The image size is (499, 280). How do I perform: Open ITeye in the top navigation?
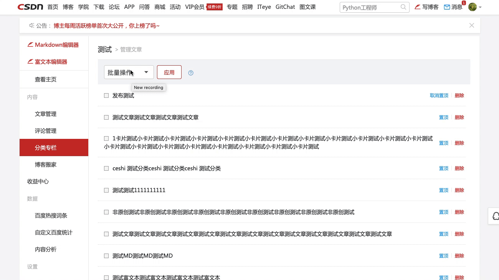(x=264, y=7)
